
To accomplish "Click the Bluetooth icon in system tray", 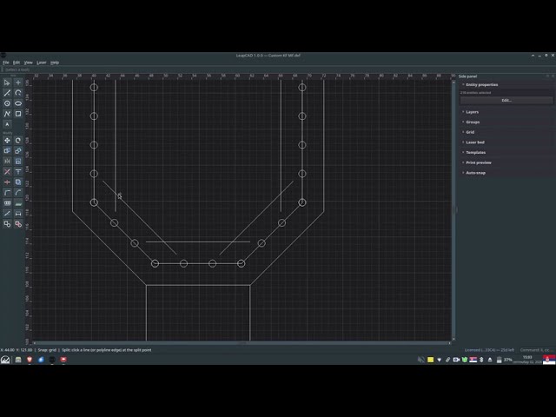I will [481, 360].
